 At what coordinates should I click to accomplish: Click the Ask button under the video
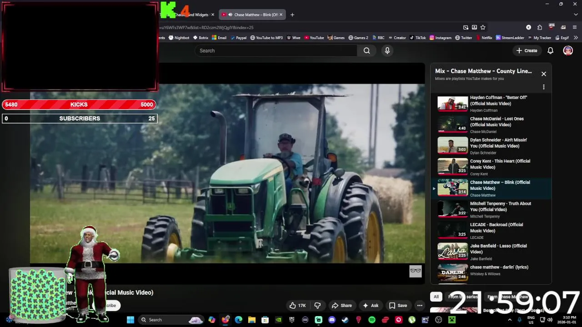pyautogui.click(x=370, y=306)
